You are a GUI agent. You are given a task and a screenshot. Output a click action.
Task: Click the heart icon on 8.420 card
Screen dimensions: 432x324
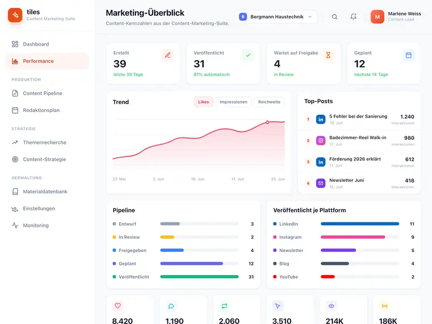pos(118,306)
